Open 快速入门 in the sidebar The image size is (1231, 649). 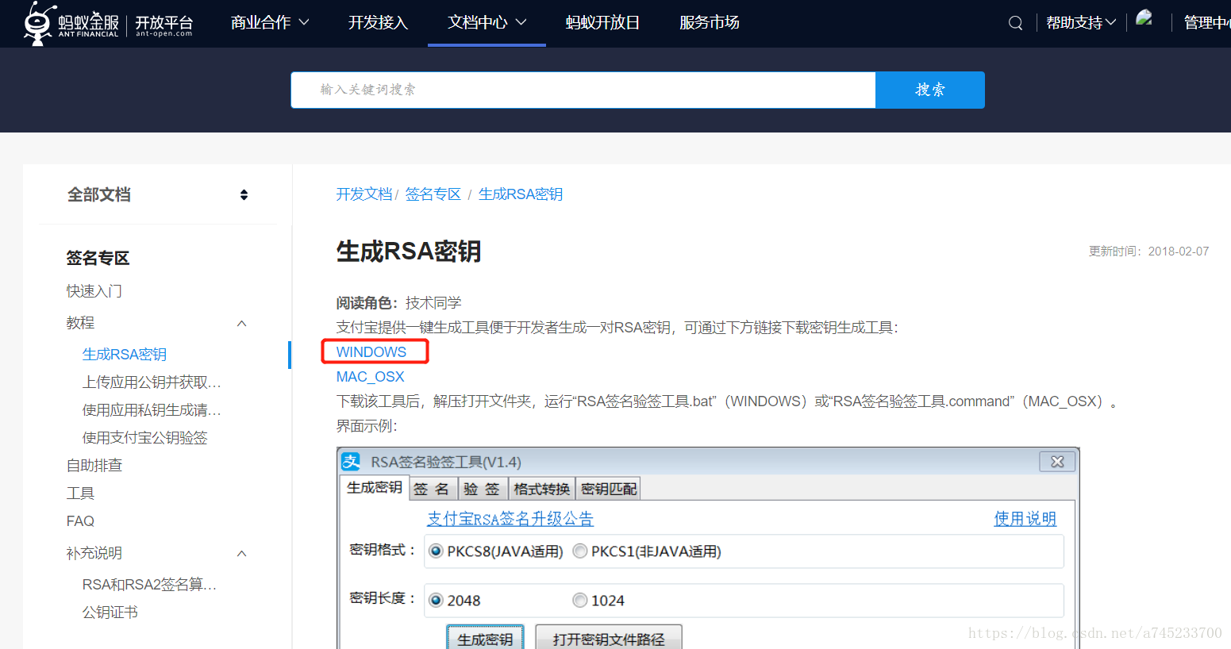pyautogui.click(x=94, y=291)
